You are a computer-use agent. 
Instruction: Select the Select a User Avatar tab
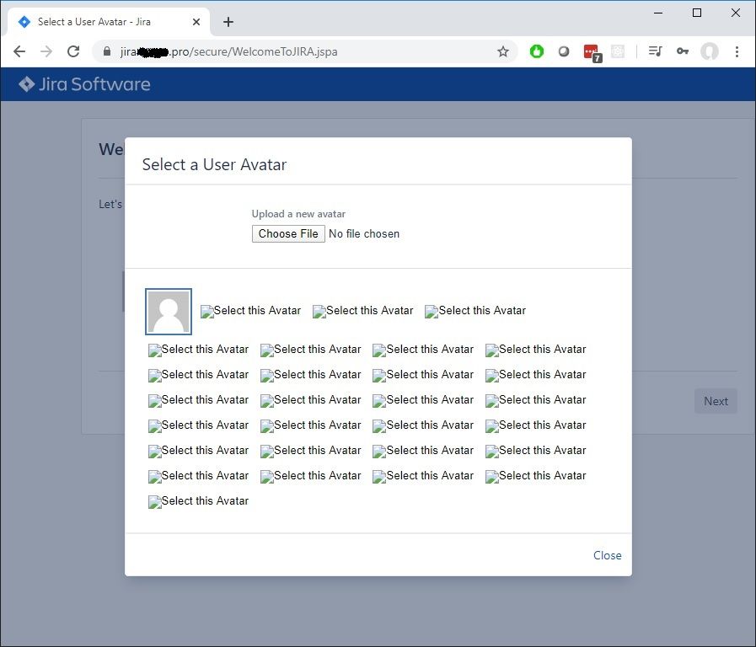coord(105,22)
